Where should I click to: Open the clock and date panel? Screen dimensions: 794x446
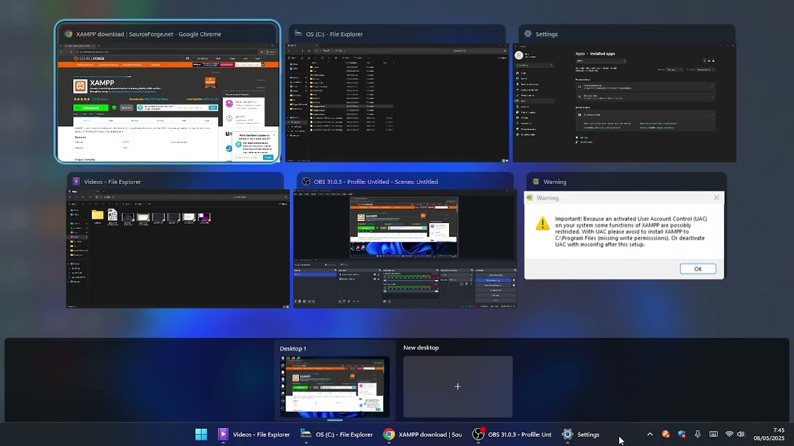(769, 434)
